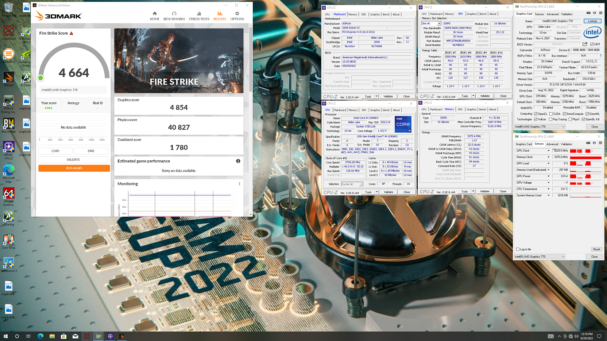Click the info icon beside Best score

(101, 103)
